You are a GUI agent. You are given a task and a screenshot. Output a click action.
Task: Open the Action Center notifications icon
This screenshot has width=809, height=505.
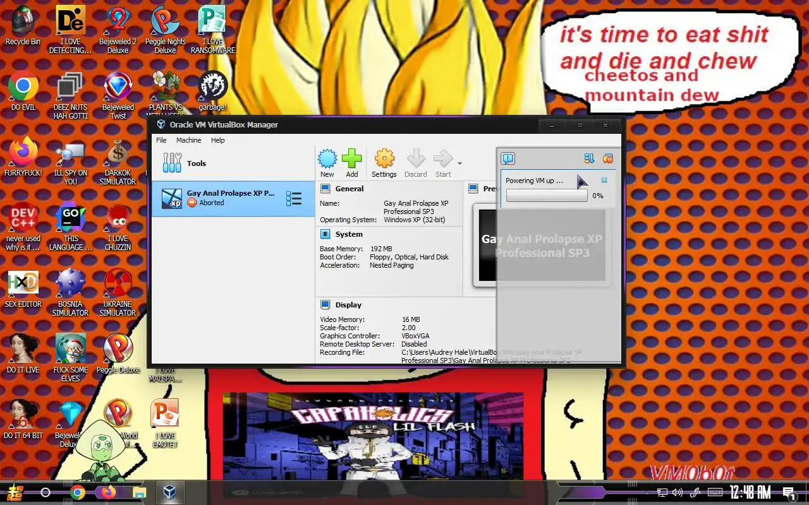tap(789, 492)
